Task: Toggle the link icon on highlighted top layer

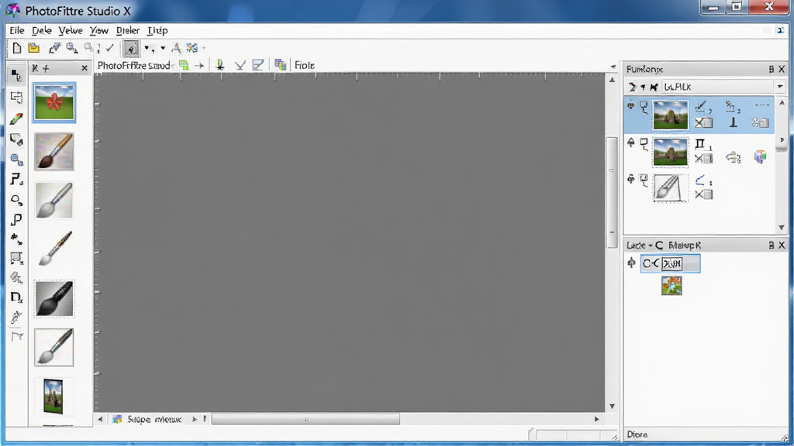Action: tap(644, 107)
